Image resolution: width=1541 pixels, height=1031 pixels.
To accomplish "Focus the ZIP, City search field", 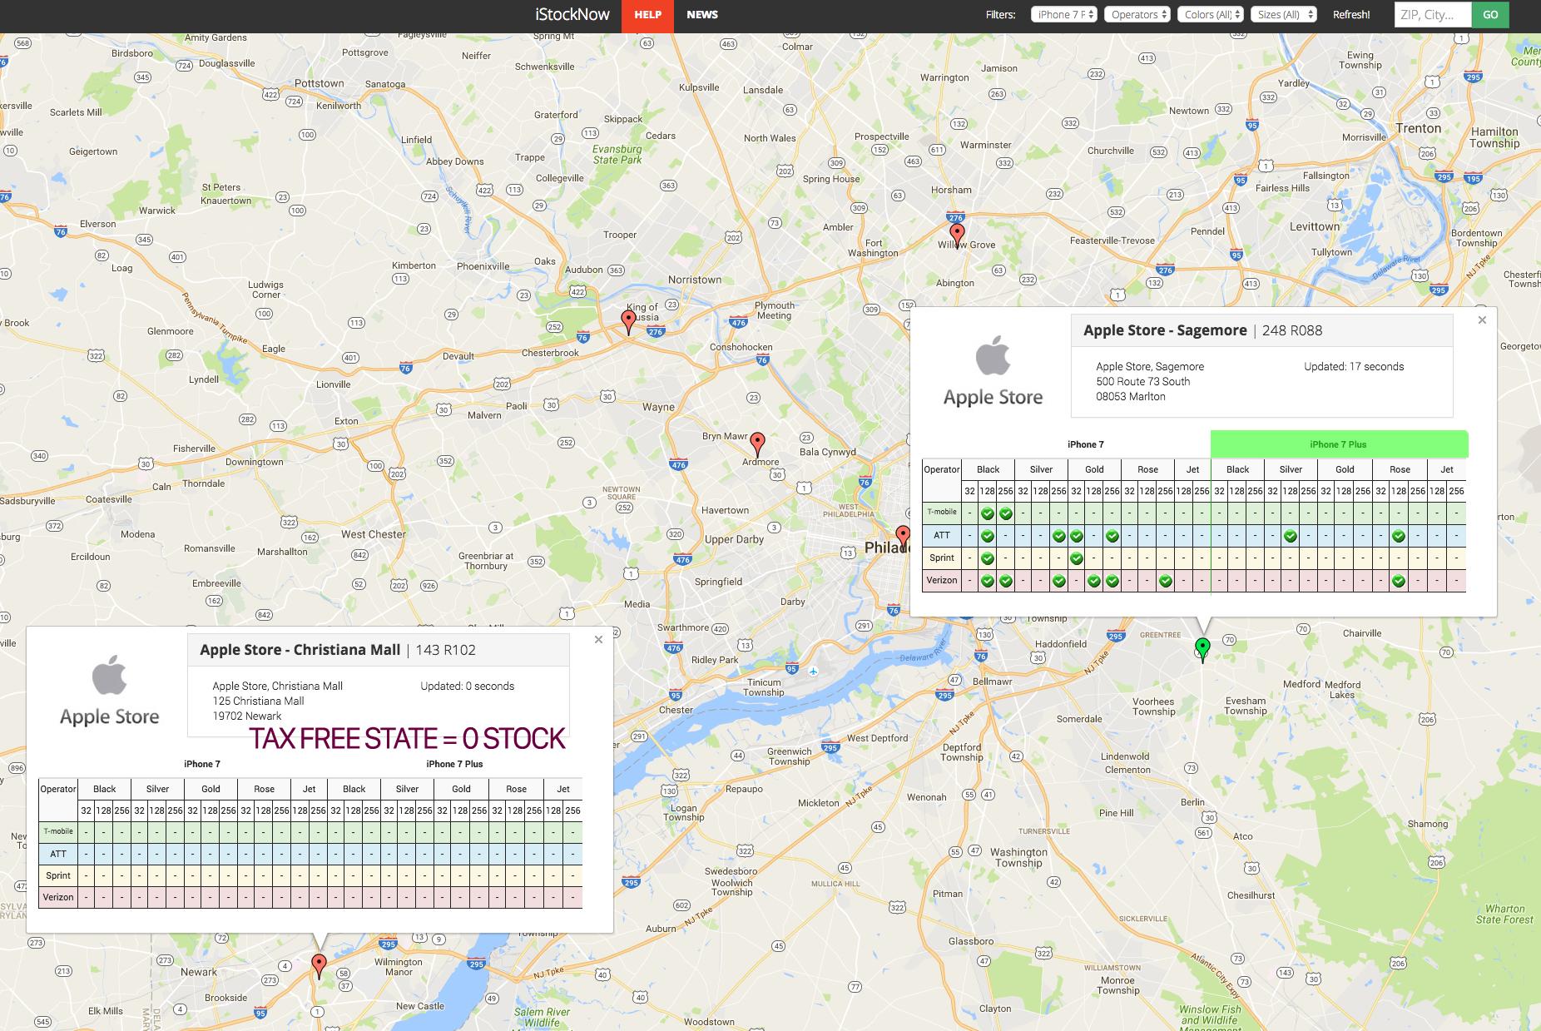I will [x=1433, y=15].
